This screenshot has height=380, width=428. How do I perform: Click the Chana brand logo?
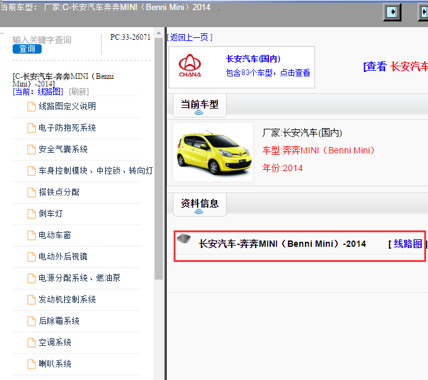pyautogui.click(x=190, y=66)
